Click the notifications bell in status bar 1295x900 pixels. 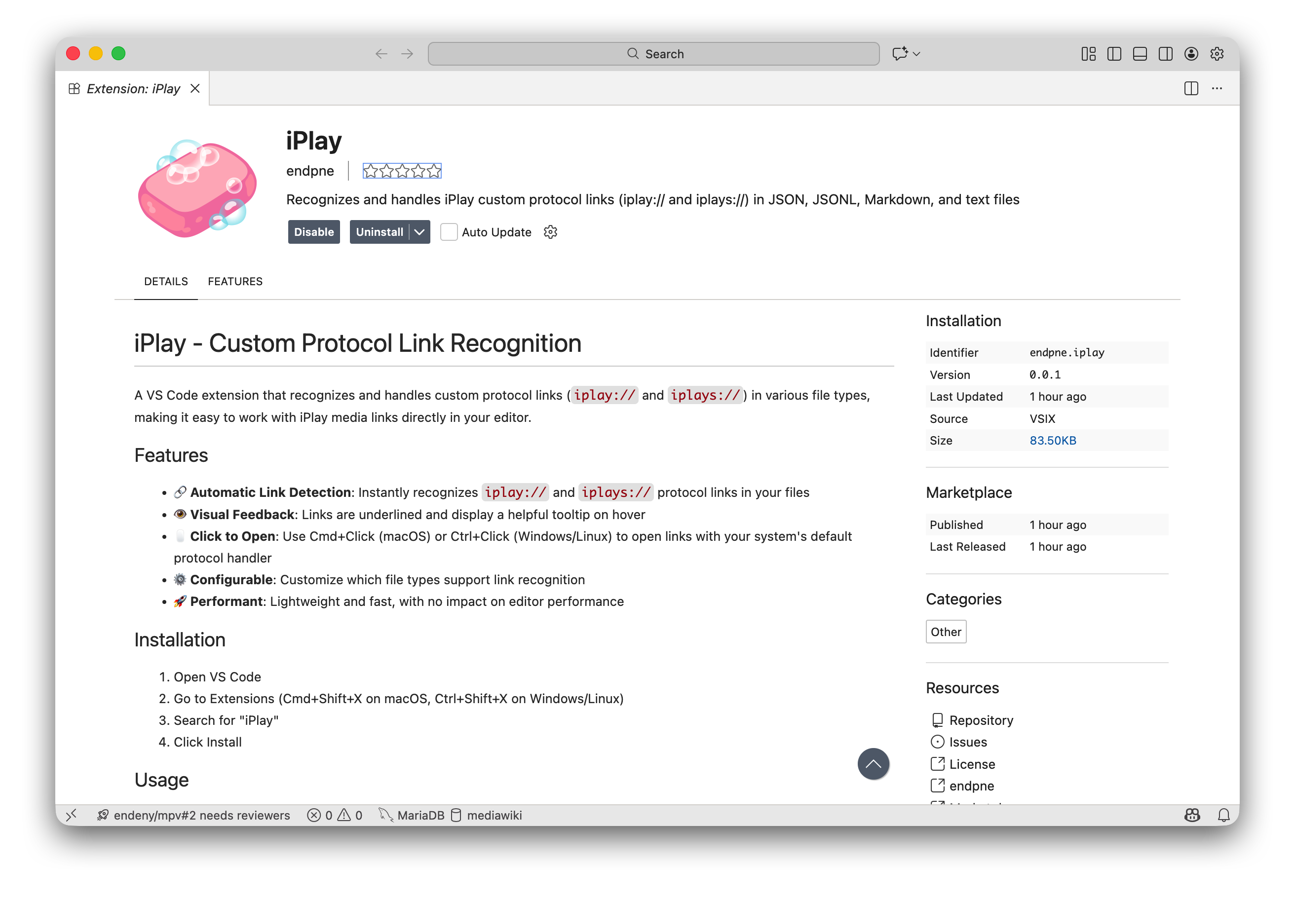point(1223,816)
